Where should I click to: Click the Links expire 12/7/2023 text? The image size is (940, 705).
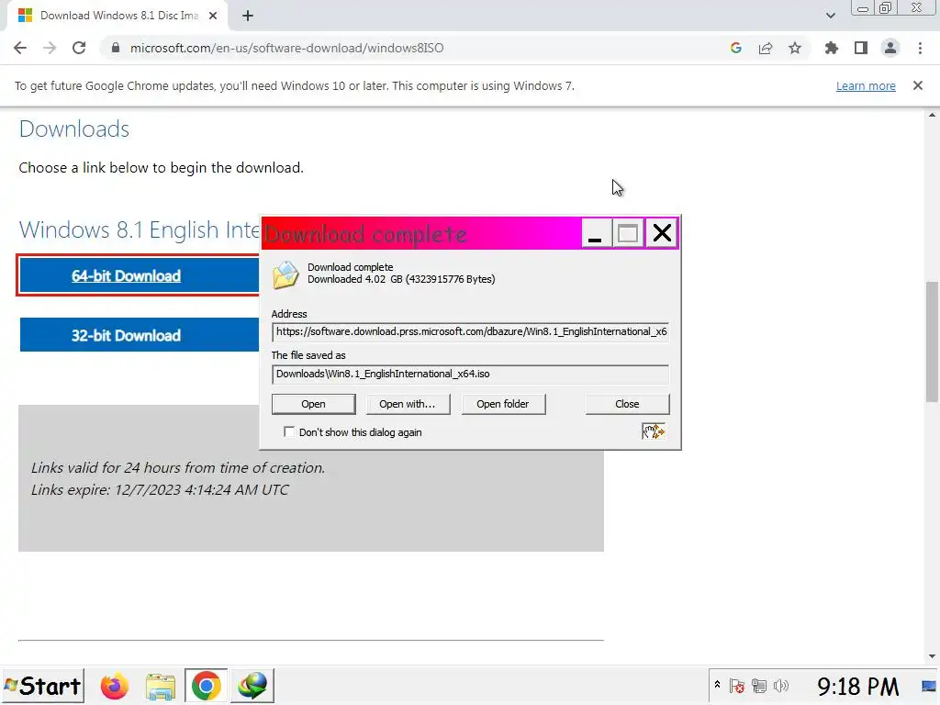pyautogui.click(x=160, y=490)
